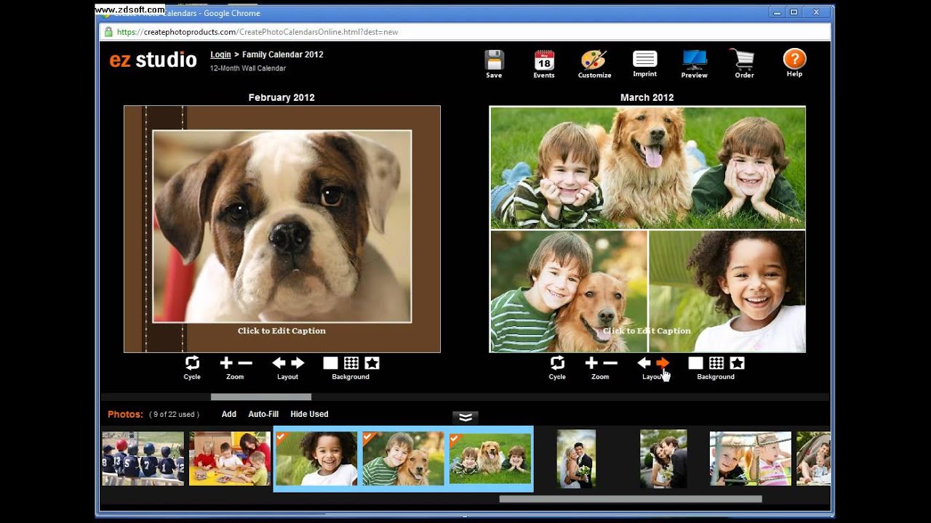Image resolution: width=931 pixels, height=523 pixels.
Task: Pick the baseball team thumbnail in photo tray
Action: coord(143,458)
